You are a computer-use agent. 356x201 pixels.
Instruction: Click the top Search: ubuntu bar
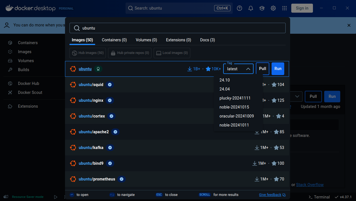(x=179, y=8)
